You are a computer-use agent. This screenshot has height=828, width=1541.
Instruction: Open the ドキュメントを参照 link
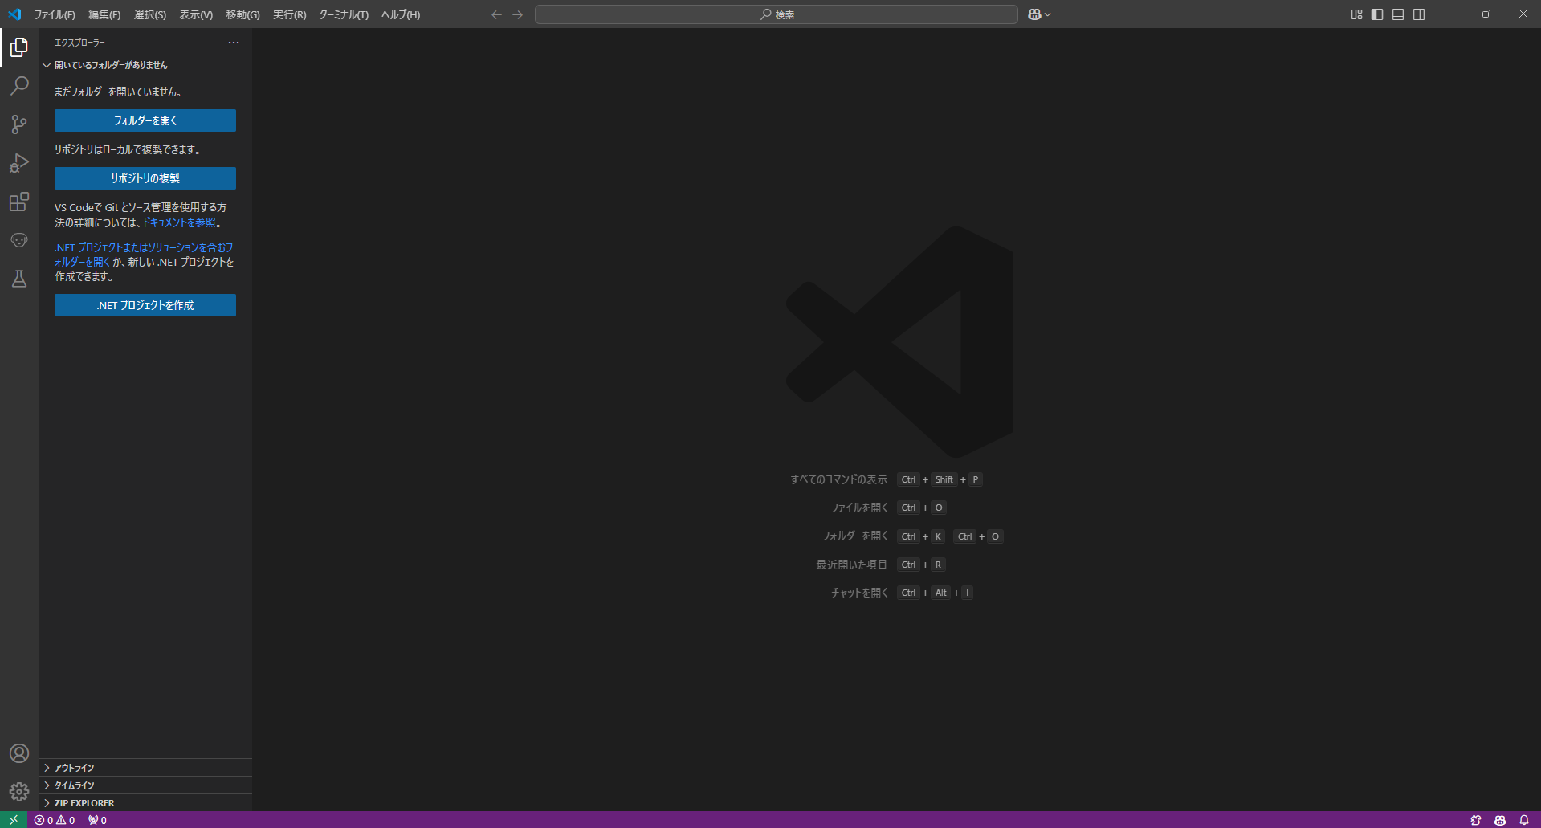[181, 222]
